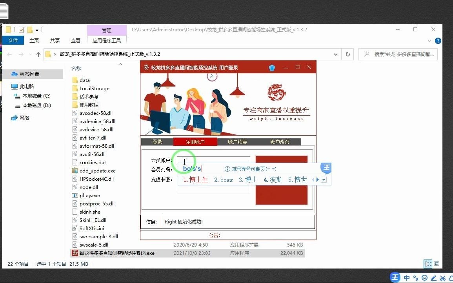Open the Quick Access Toolbar customize dropdown
453x283 pixels.
click(x=37, y=29)
